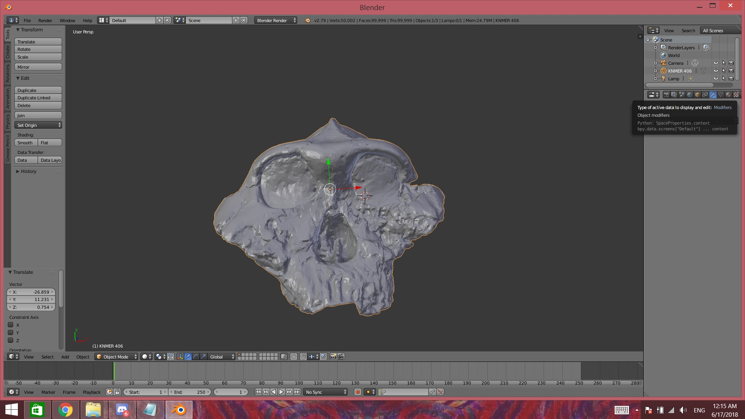Open the 3D view Add menu
This screenshot has width=745, height=419.
pyautogui.click(x=65, y=357)
